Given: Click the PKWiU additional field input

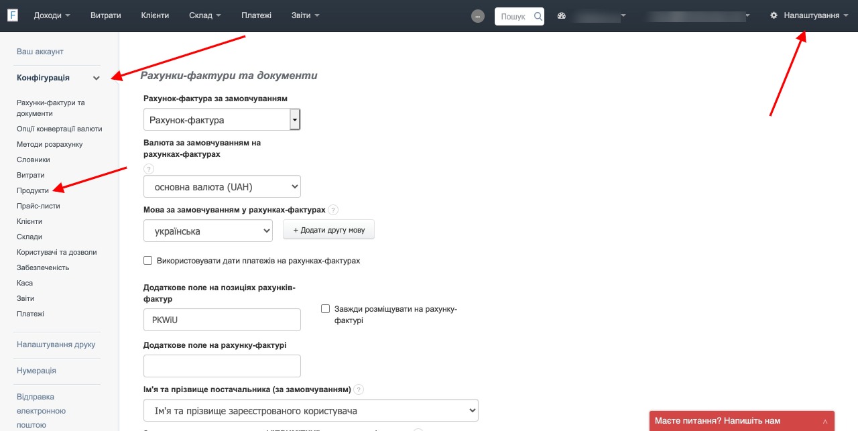Looking at the screenshot, I should tap(222, 320).
